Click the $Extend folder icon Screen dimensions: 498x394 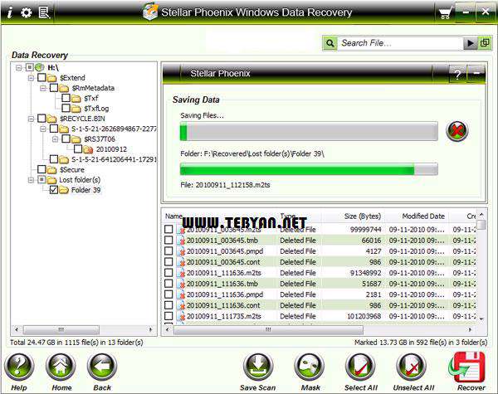click(51, 78)
